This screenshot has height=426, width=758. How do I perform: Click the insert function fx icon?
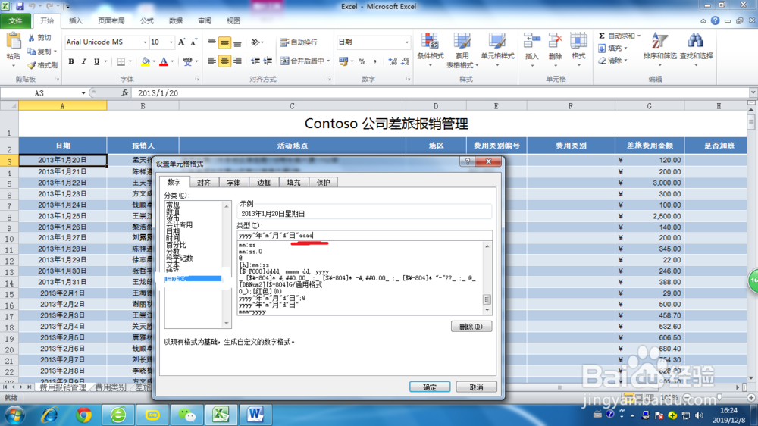[125, 92]
